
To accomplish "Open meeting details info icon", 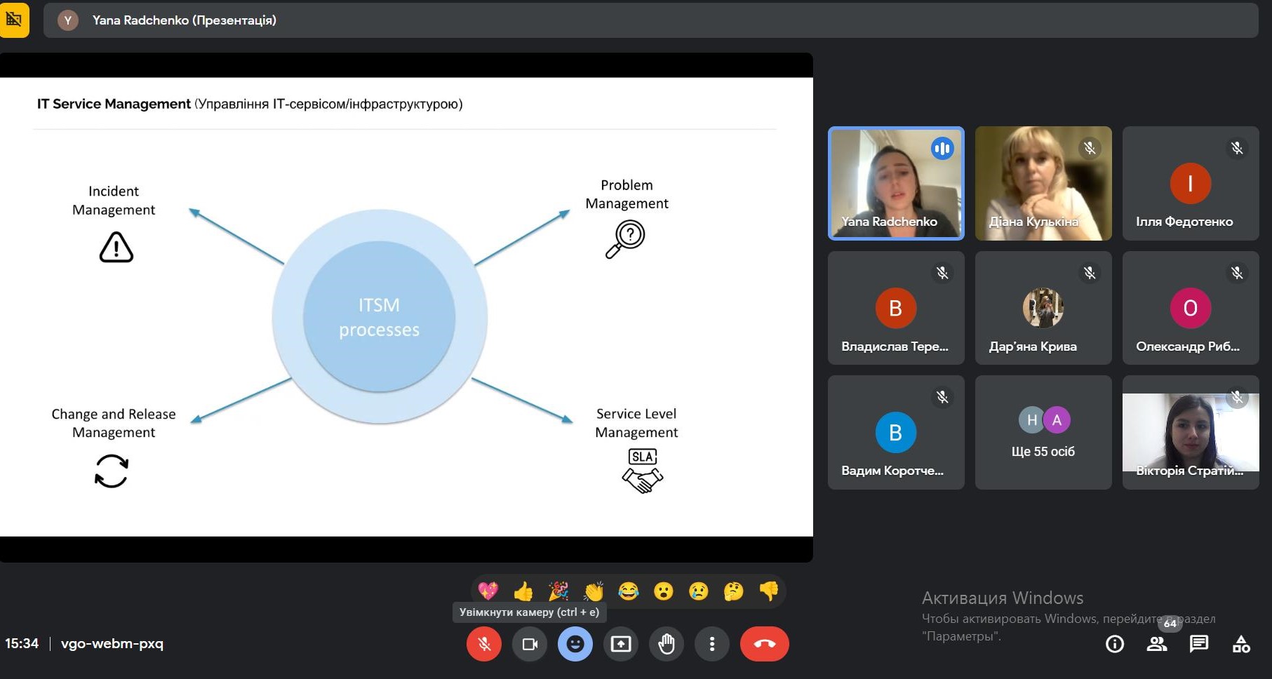I will point(1115,644).
